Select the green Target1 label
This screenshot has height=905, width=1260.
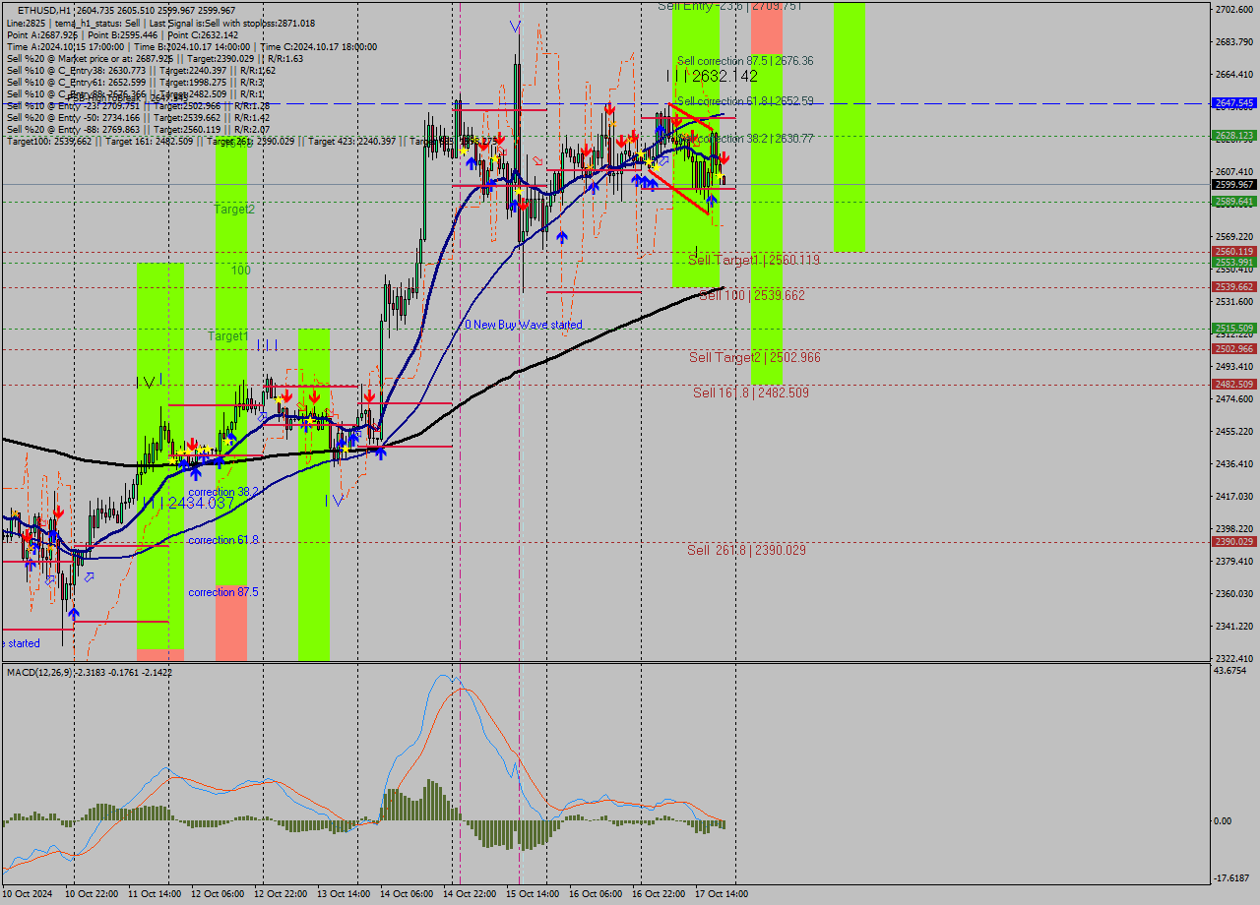[227, 336]
